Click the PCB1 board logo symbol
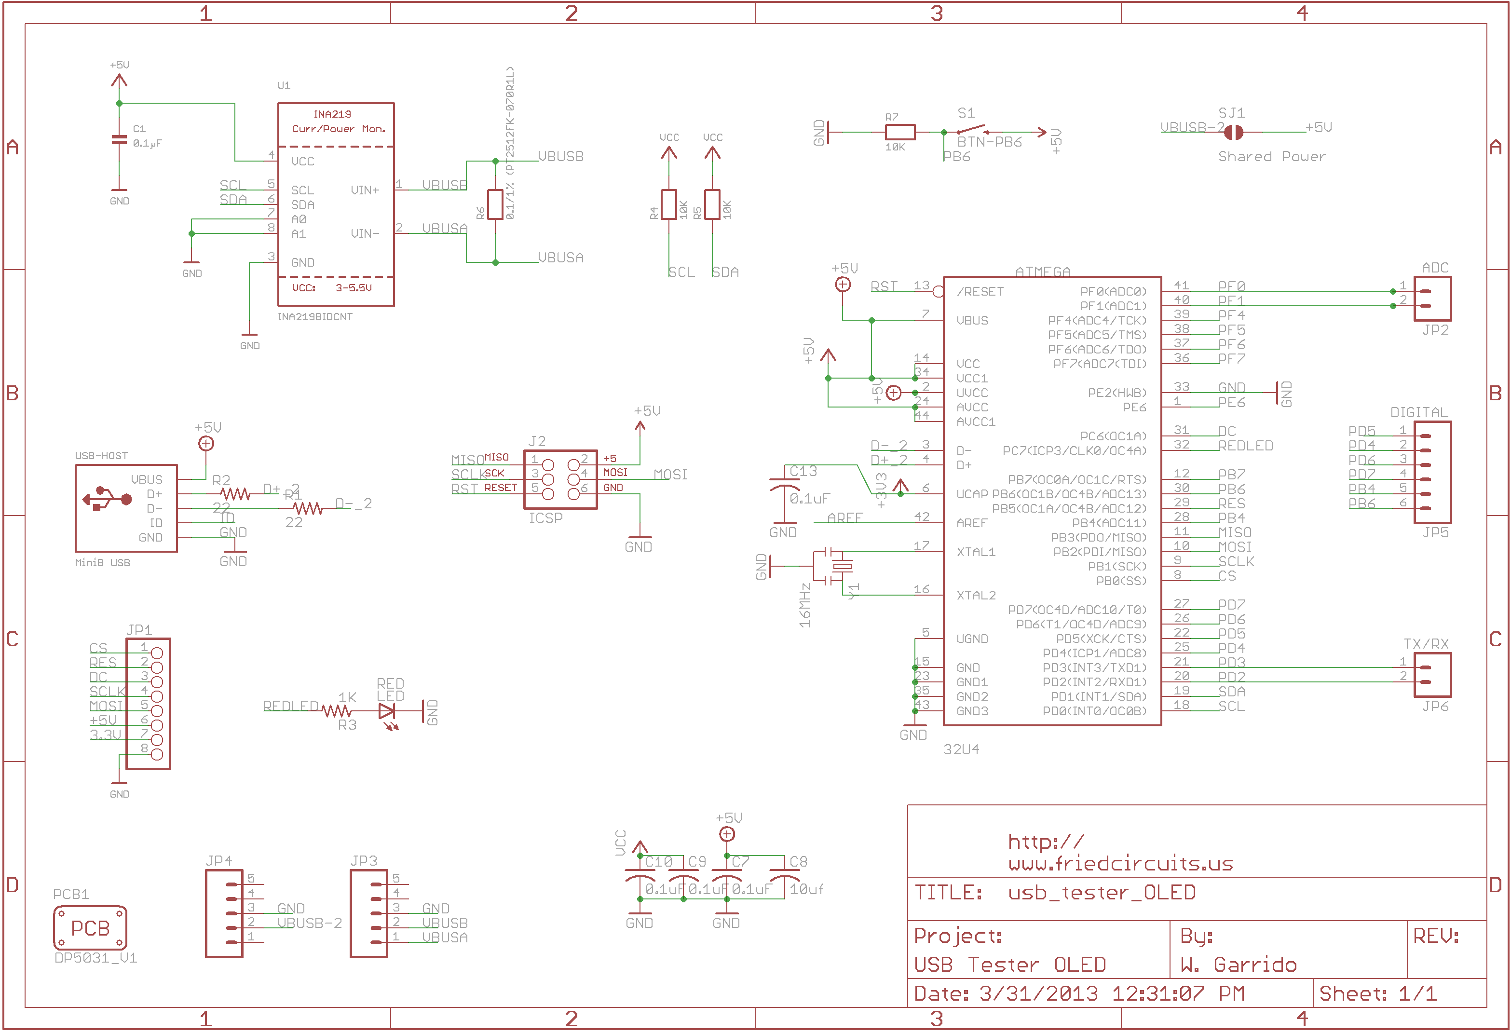 coord(90,928)
